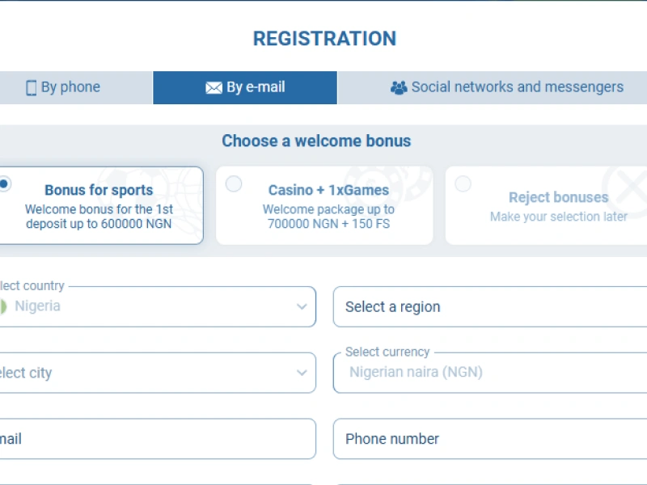
Task: Open the Select a region dropdown
Action: click(x=485, y=307)
